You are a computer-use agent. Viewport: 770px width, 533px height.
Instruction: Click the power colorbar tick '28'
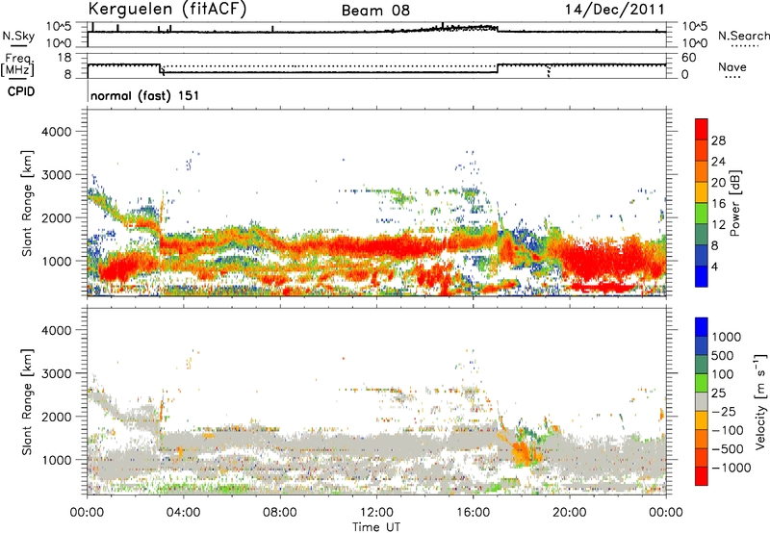(x=718, y=140)
